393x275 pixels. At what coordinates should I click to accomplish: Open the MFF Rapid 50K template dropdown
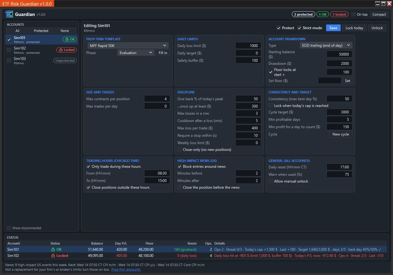[128, 45]
